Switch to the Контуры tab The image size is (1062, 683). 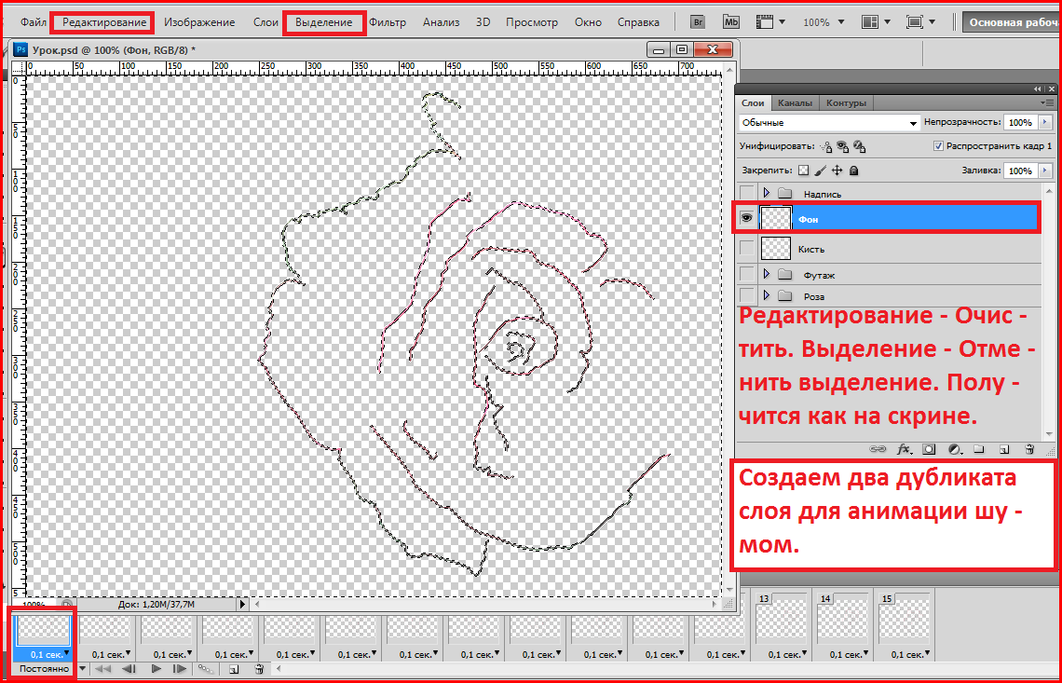tap(846, 103)
